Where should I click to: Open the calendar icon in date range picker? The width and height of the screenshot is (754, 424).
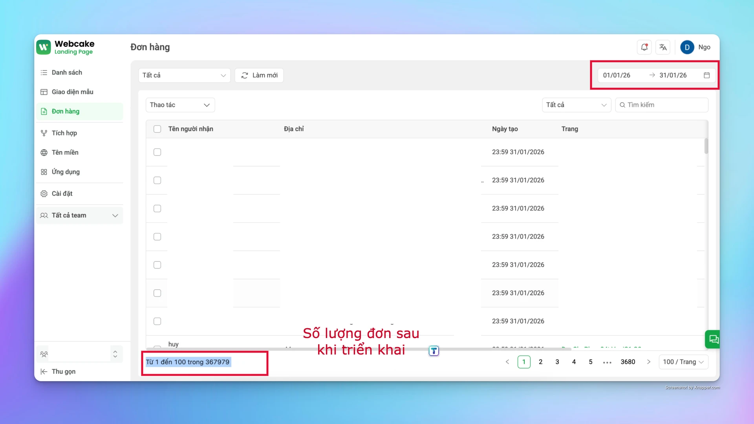click(707, 75)
